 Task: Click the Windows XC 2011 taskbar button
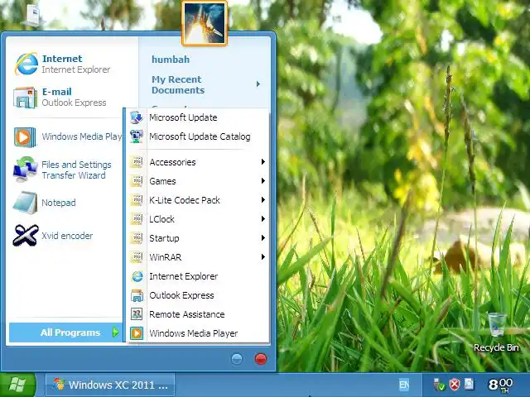110,385
